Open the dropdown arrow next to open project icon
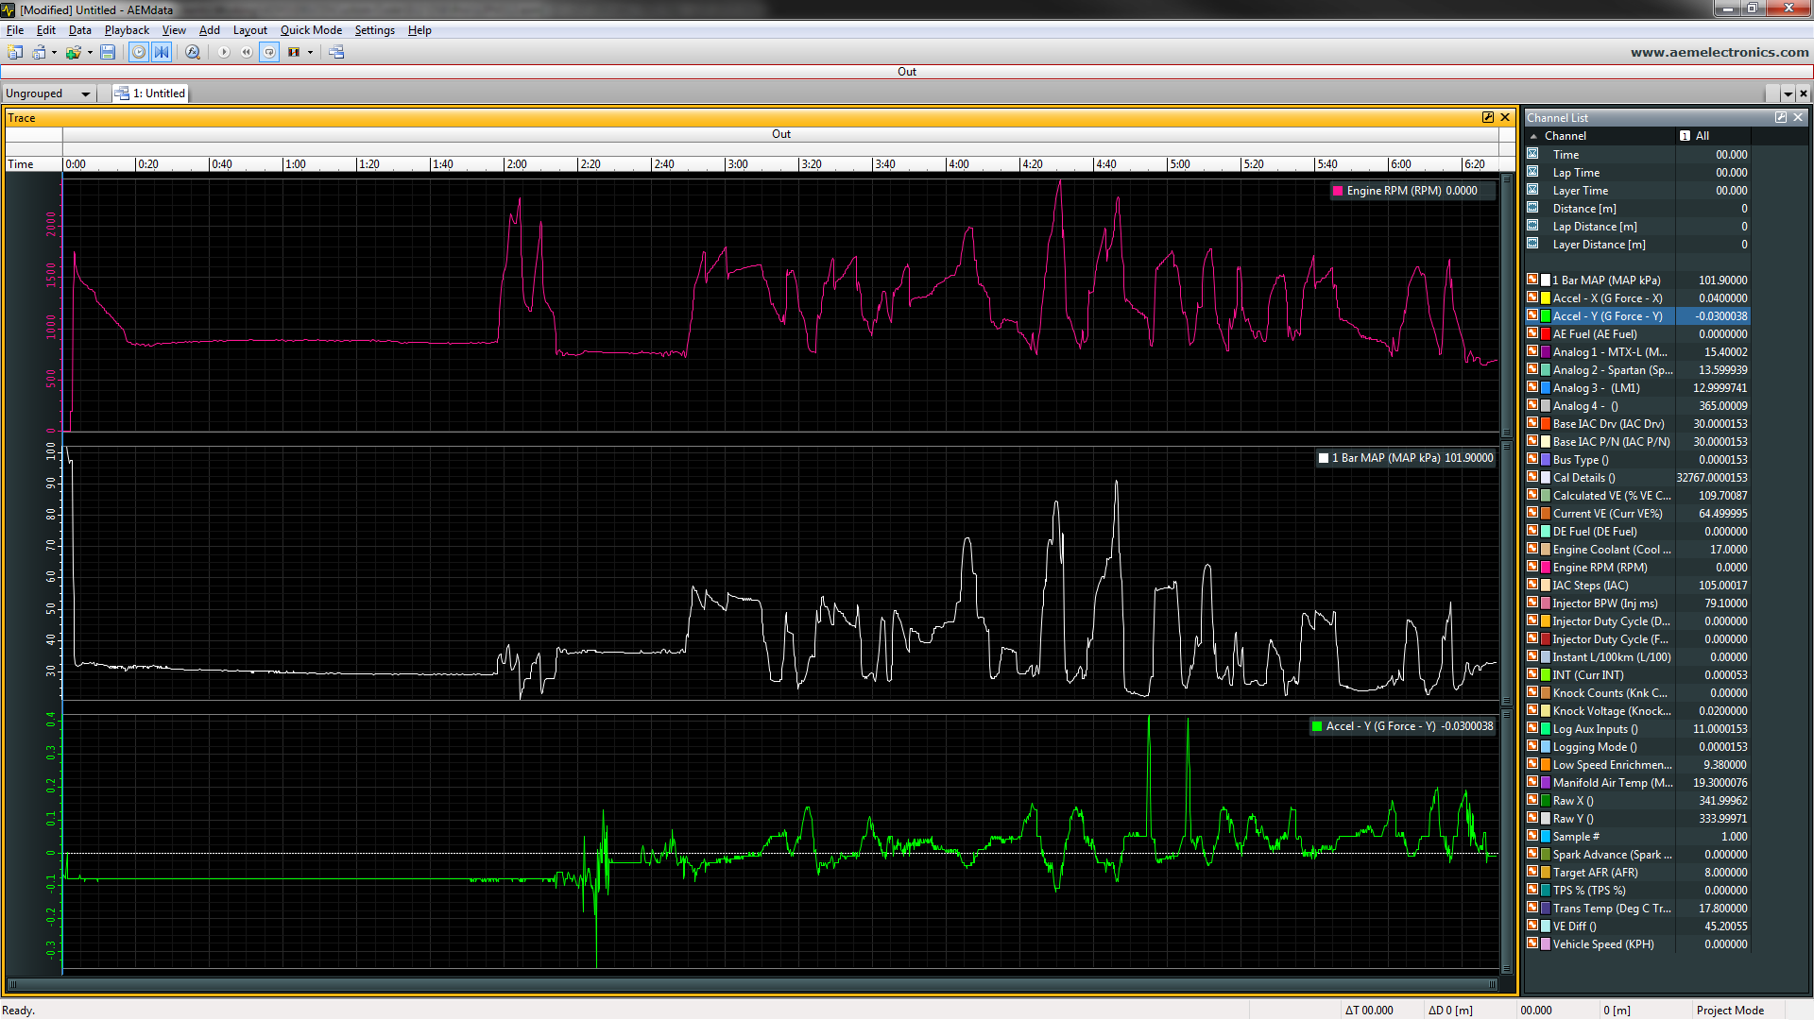Screen dimensions: 1814x1020 click(54, 52)
